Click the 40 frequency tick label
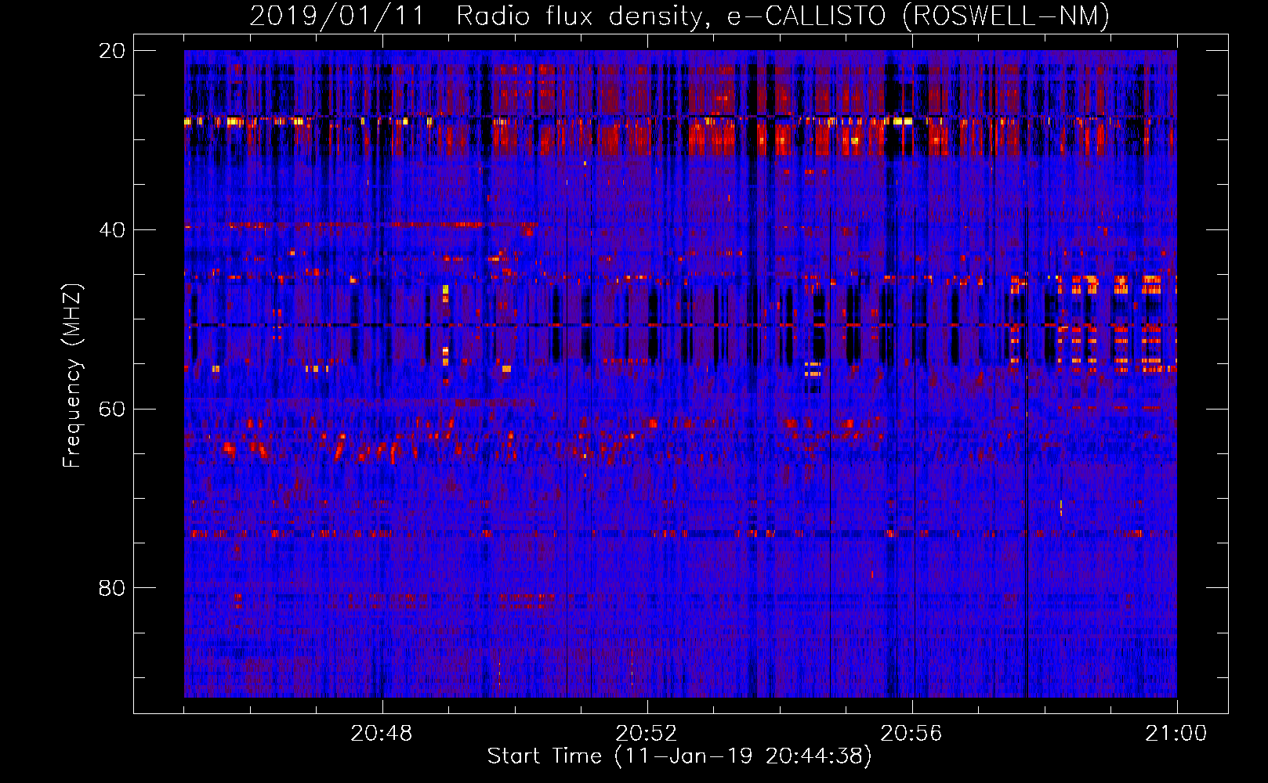1268x783 pixels. (x=112, y=230)
